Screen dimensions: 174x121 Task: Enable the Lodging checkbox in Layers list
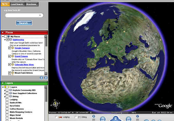coord(7,99)
